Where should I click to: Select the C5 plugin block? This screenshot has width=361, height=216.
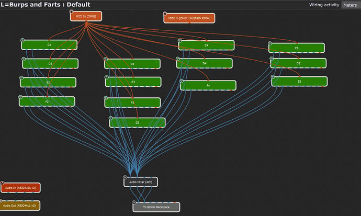click(297, 48)
